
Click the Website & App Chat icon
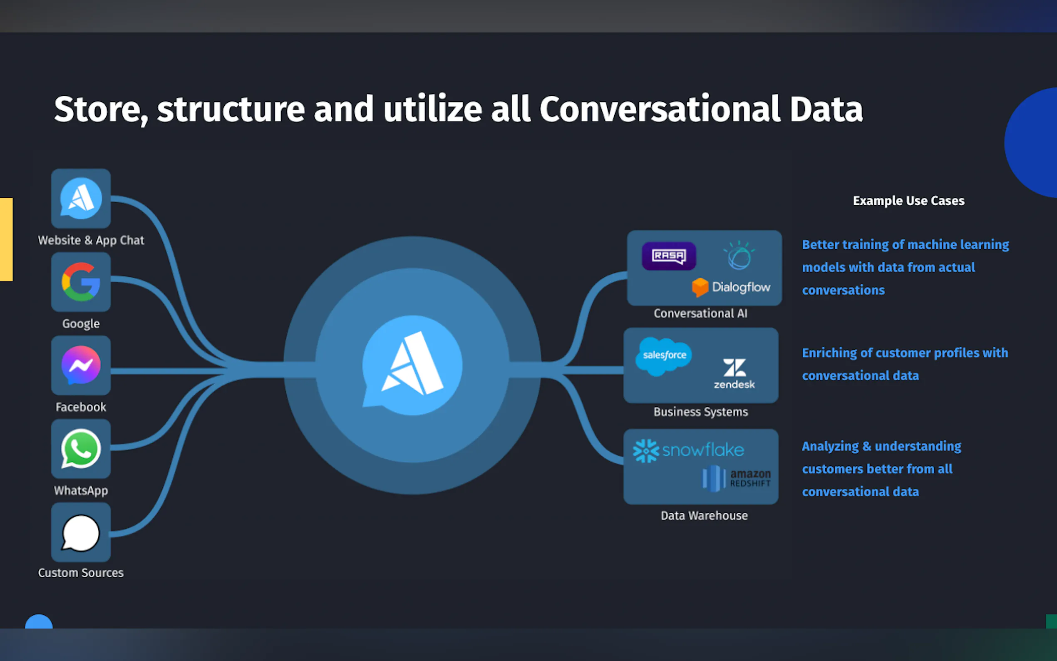pos(81,199)
